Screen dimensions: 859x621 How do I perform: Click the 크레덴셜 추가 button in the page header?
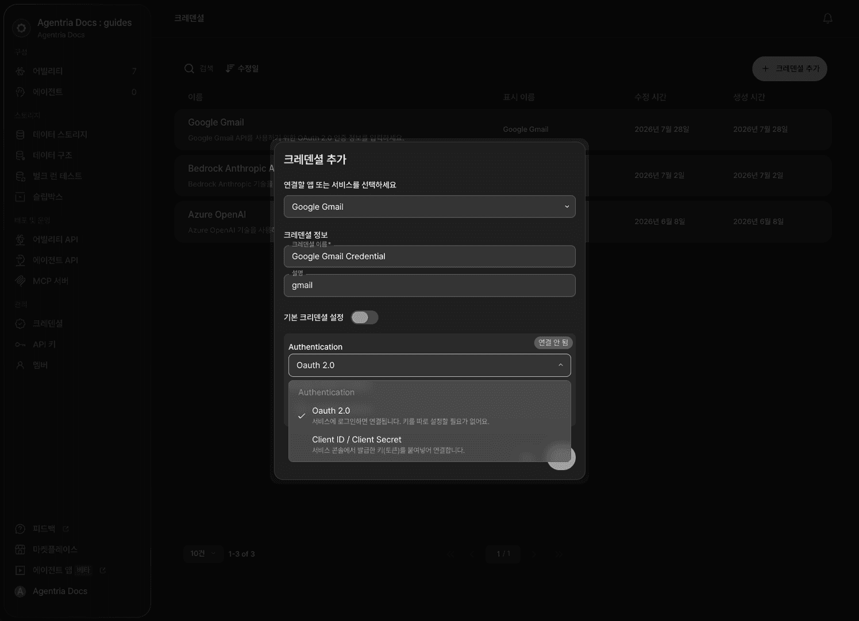coord(789,69)
